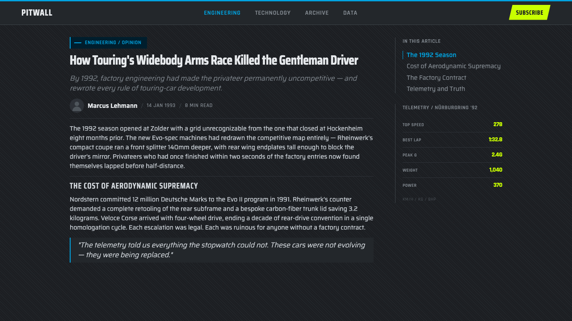The height and width of the screenshot is (321, 572).
Task: Jump to The Factory Contract section
Action: pos(437,78)
